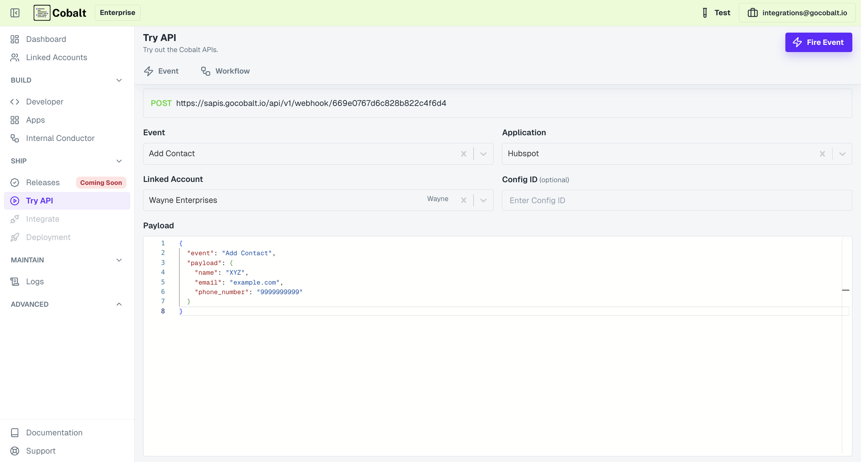Select the Integrate sidebar item

42,219
